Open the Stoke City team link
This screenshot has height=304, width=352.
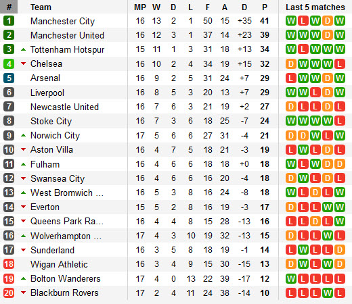point(51,121)
